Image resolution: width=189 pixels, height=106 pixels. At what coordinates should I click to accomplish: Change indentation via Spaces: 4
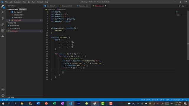[155, 100]
